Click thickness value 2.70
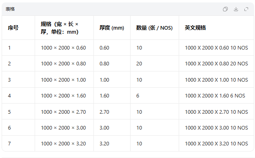255x158 pixels. [104, 112]
